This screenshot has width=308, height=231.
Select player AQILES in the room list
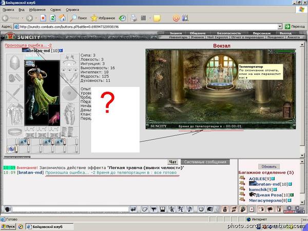[257, 179]
